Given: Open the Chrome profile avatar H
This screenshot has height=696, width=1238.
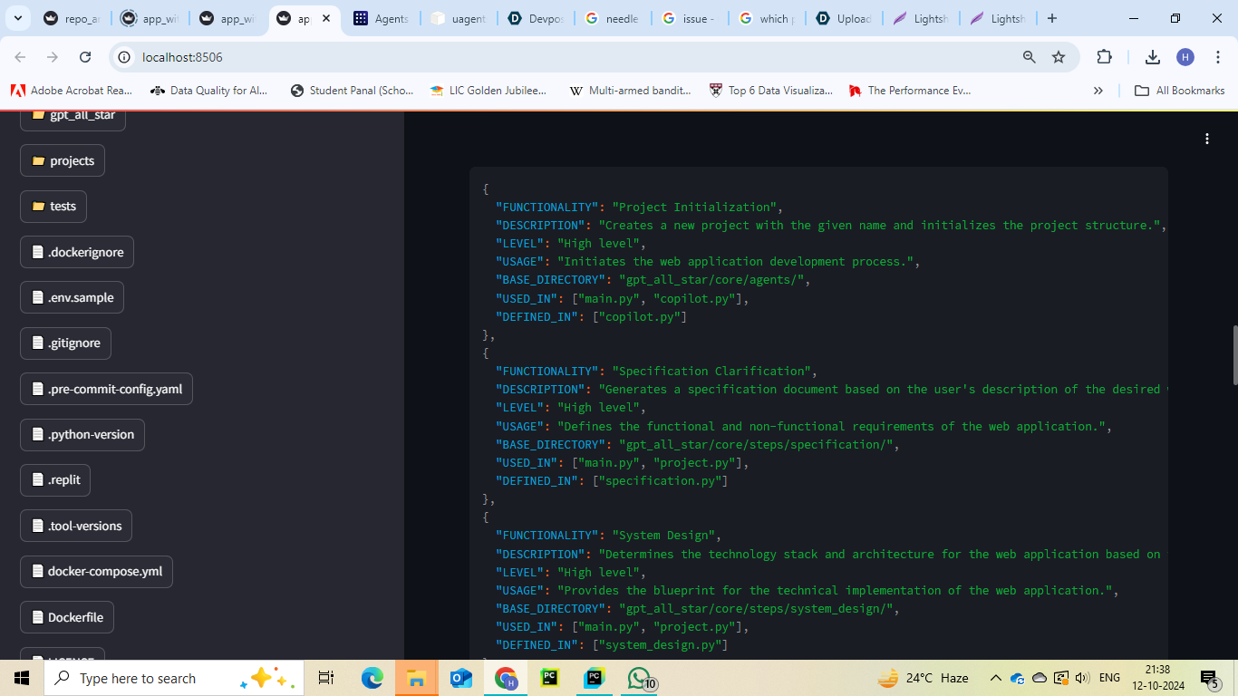Looking at the screenshot, I should [x=1185, y=57].
